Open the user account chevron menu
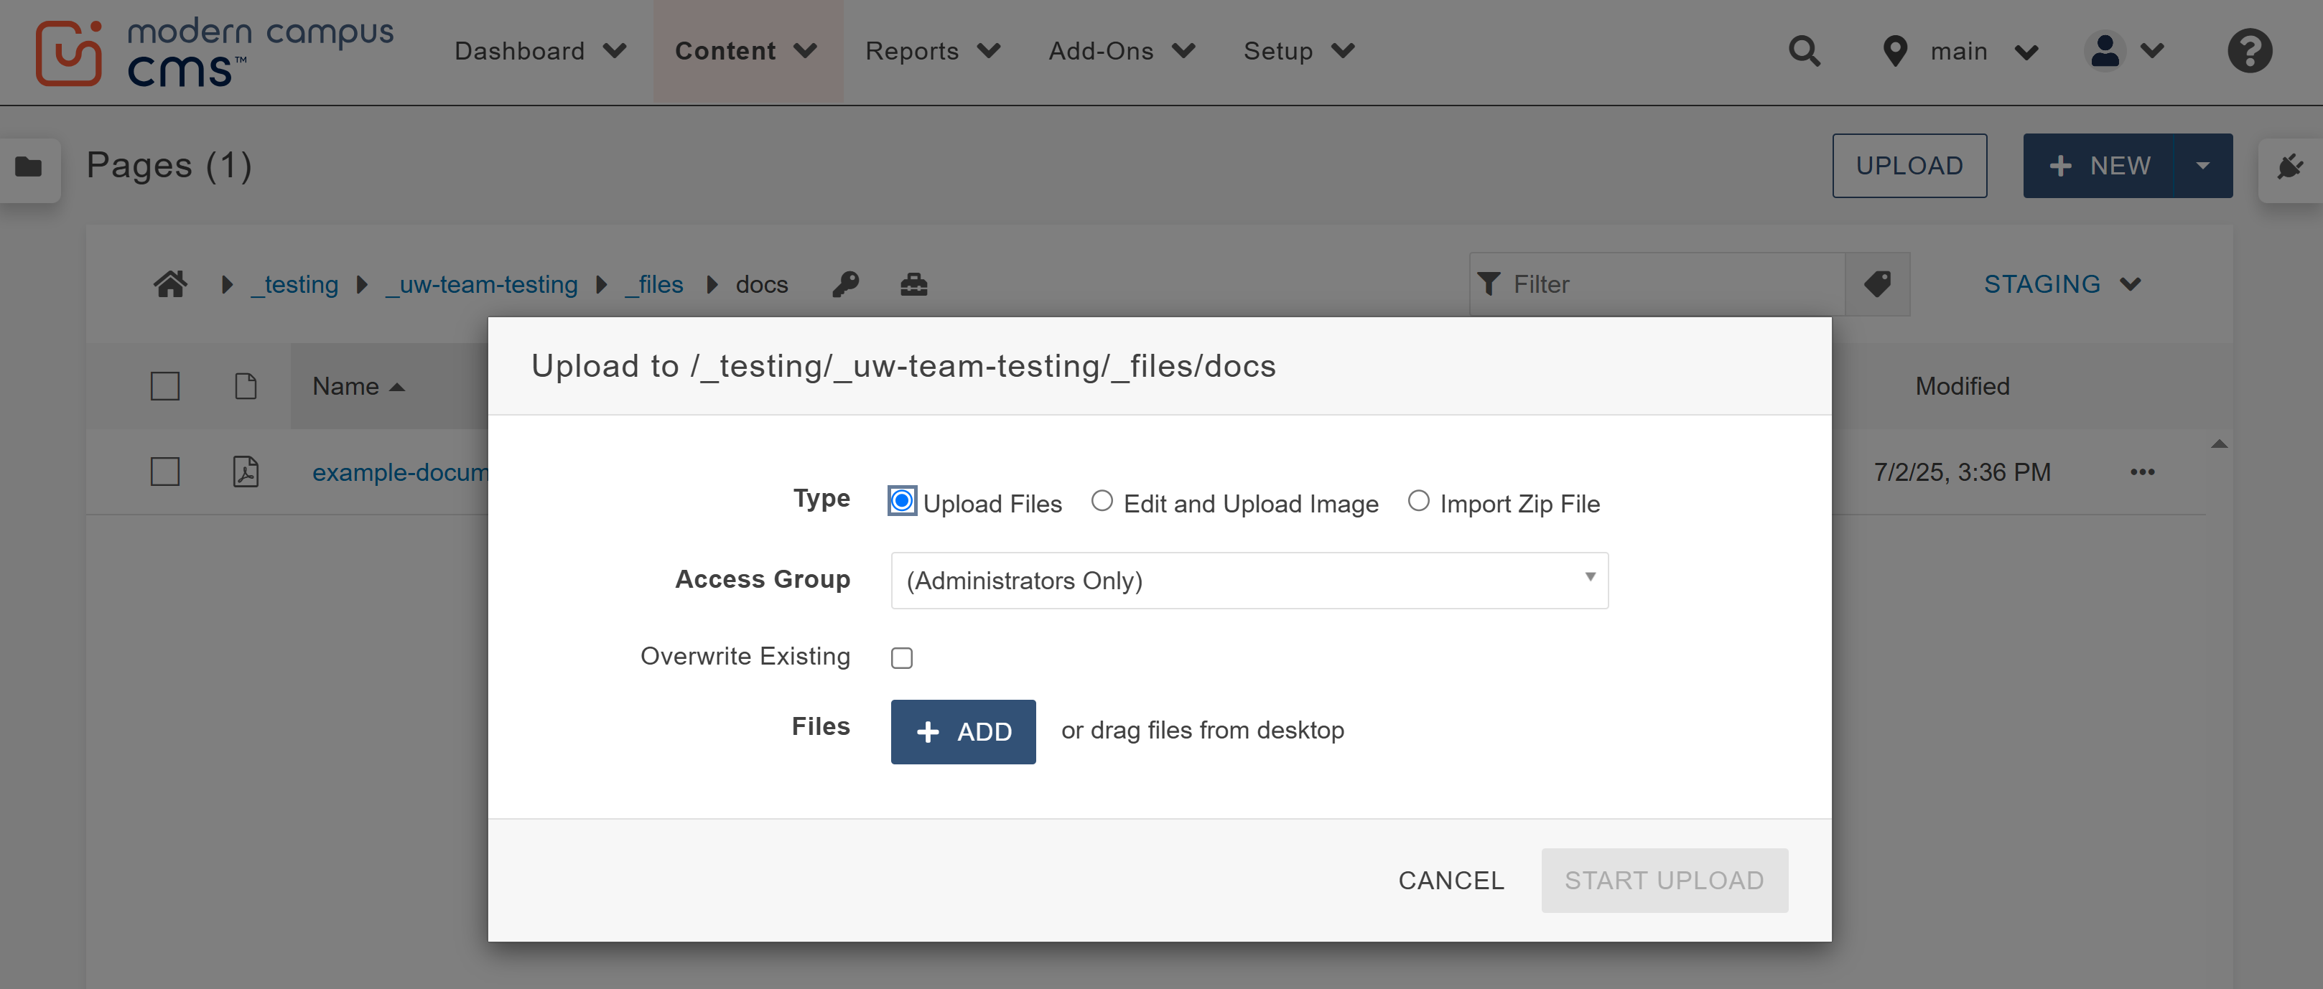 coord(2154,52)
